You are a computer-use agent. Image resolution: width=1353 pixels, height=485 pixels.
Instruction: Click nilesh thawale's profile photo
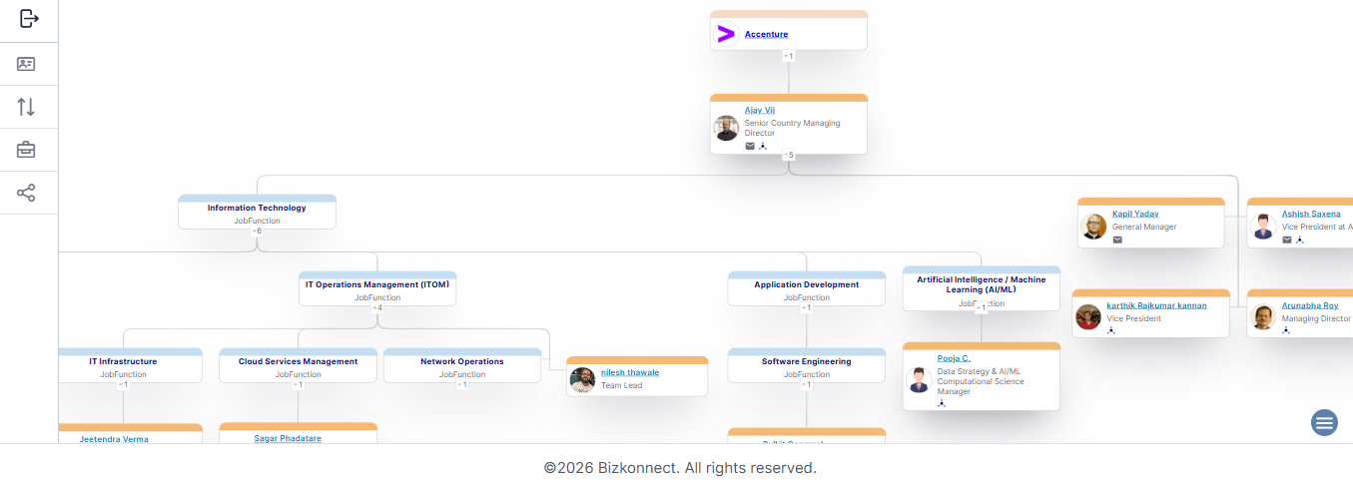[x=582, y=379]
